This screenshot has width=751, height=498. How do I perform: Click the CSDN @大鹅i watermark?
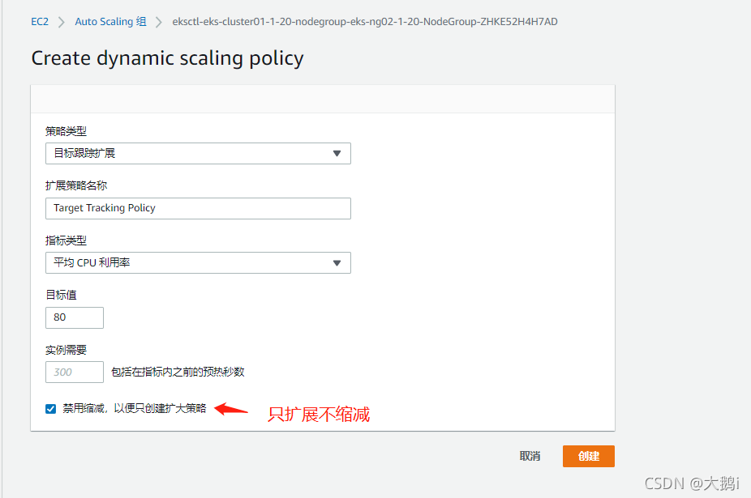point(692,483)
